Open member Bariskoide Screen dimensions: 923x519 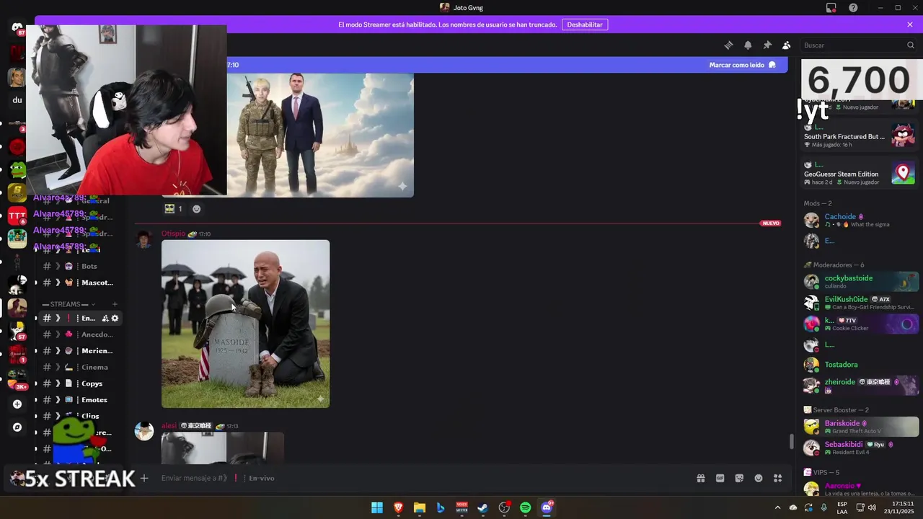(860, 427)
